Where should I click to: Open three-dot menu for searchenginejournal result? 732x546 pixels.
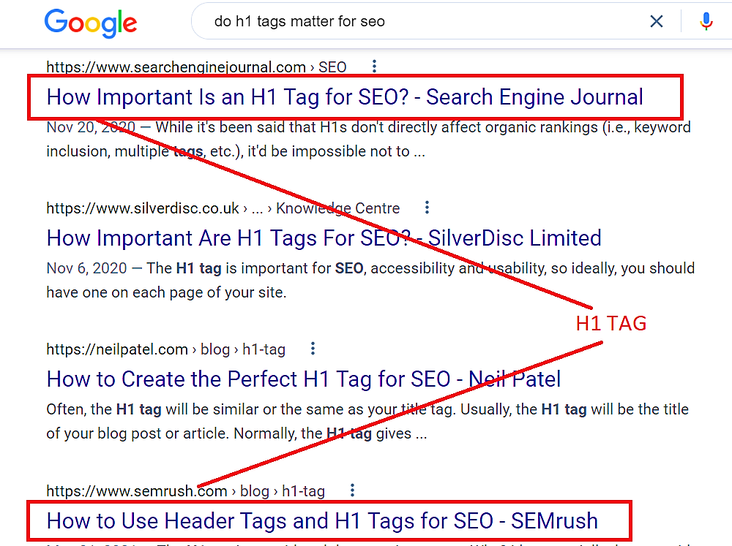[374, 67]
